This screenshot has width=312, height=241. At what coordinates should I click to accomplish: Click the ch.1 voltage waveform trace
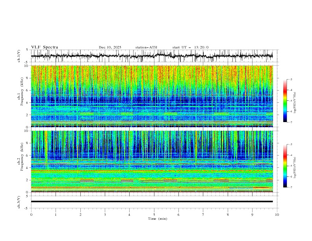[x=152, y=56]
